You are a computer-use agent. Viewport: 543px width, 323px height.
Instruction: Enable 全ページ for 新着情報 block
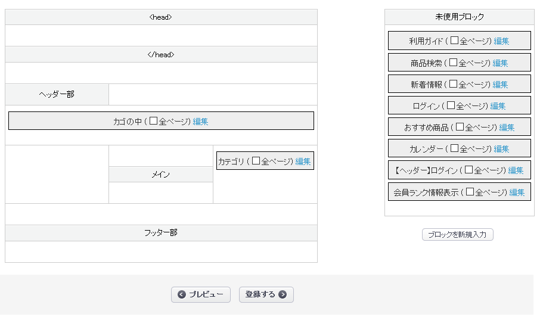pyautogui.click(x=453, y=84)
